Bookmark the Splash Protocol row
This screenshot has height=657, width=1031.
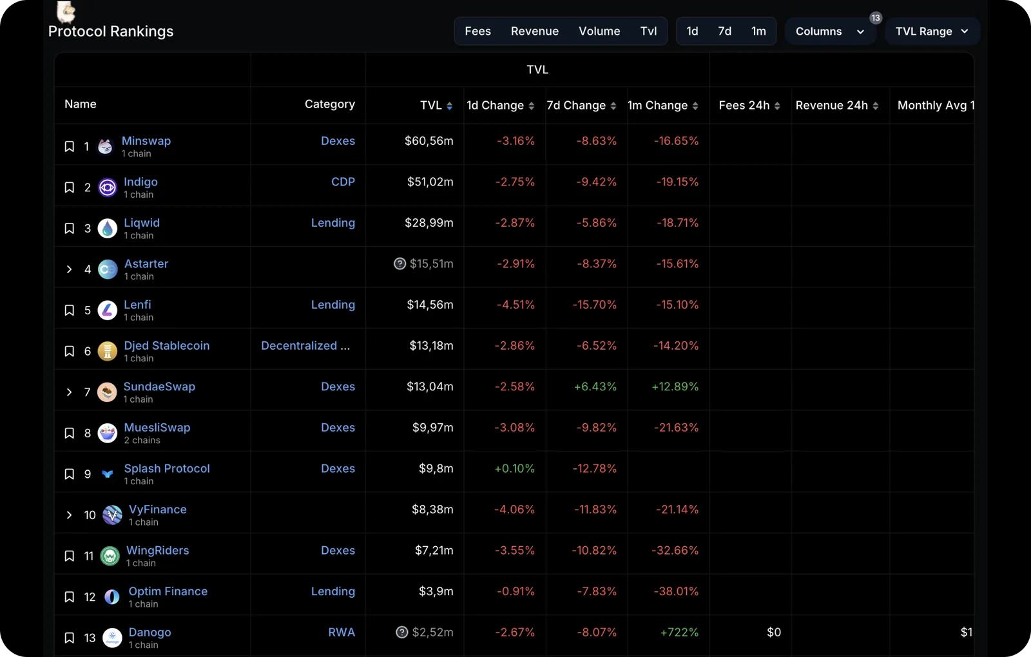coord(70,474)
